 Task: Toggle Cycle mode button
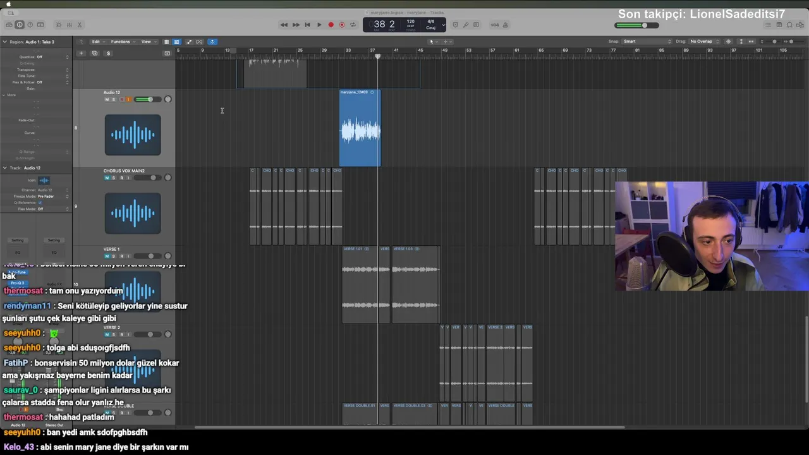[353, 25]
